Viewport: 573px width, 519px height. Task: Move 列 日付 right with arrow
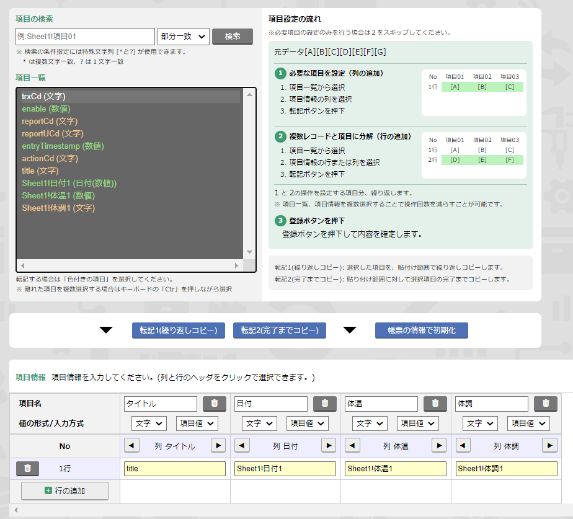click(x=329, y=446)
